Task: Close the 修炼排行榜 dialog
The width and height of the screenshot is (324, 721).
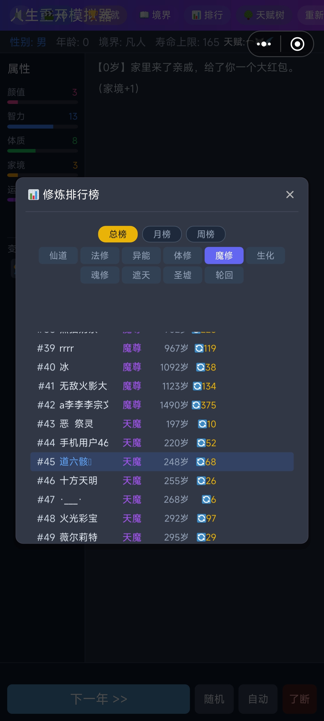Action: coord(290,195)
